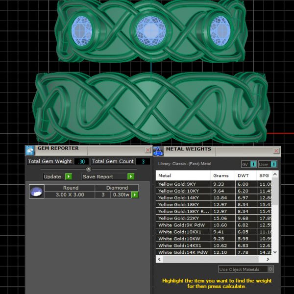Click the Gem Reporter panel icon
The width and height of the screenshot is (294, 294).
click(x=30, y=150)
